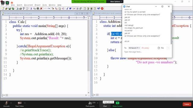Viewport: 193px width, 108px height.
Task: Click the Open file folder icon
Action: [6, 9]
